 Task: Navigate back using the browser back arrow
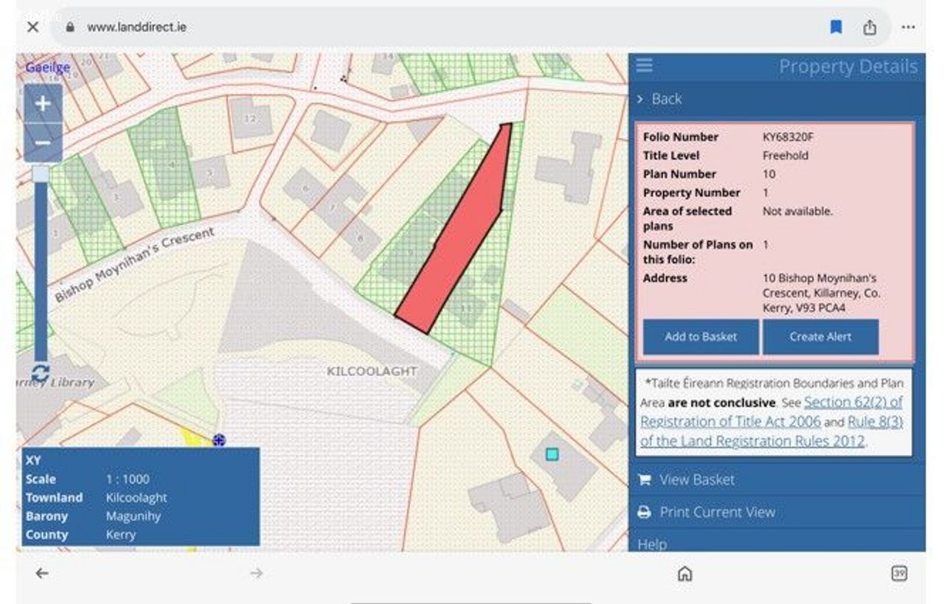[x=42, y=574]
